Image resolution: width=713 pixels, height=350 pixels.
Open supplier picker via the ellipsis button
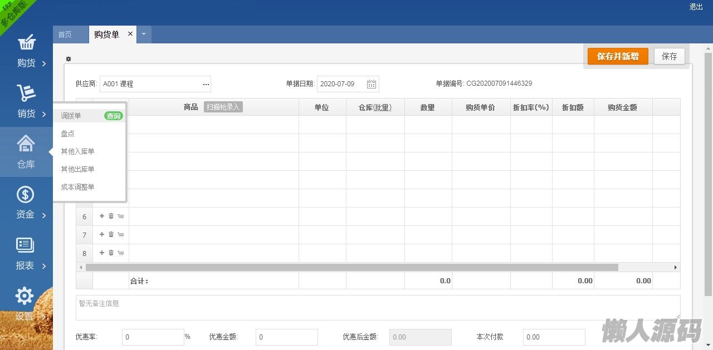tap(206, 84)
